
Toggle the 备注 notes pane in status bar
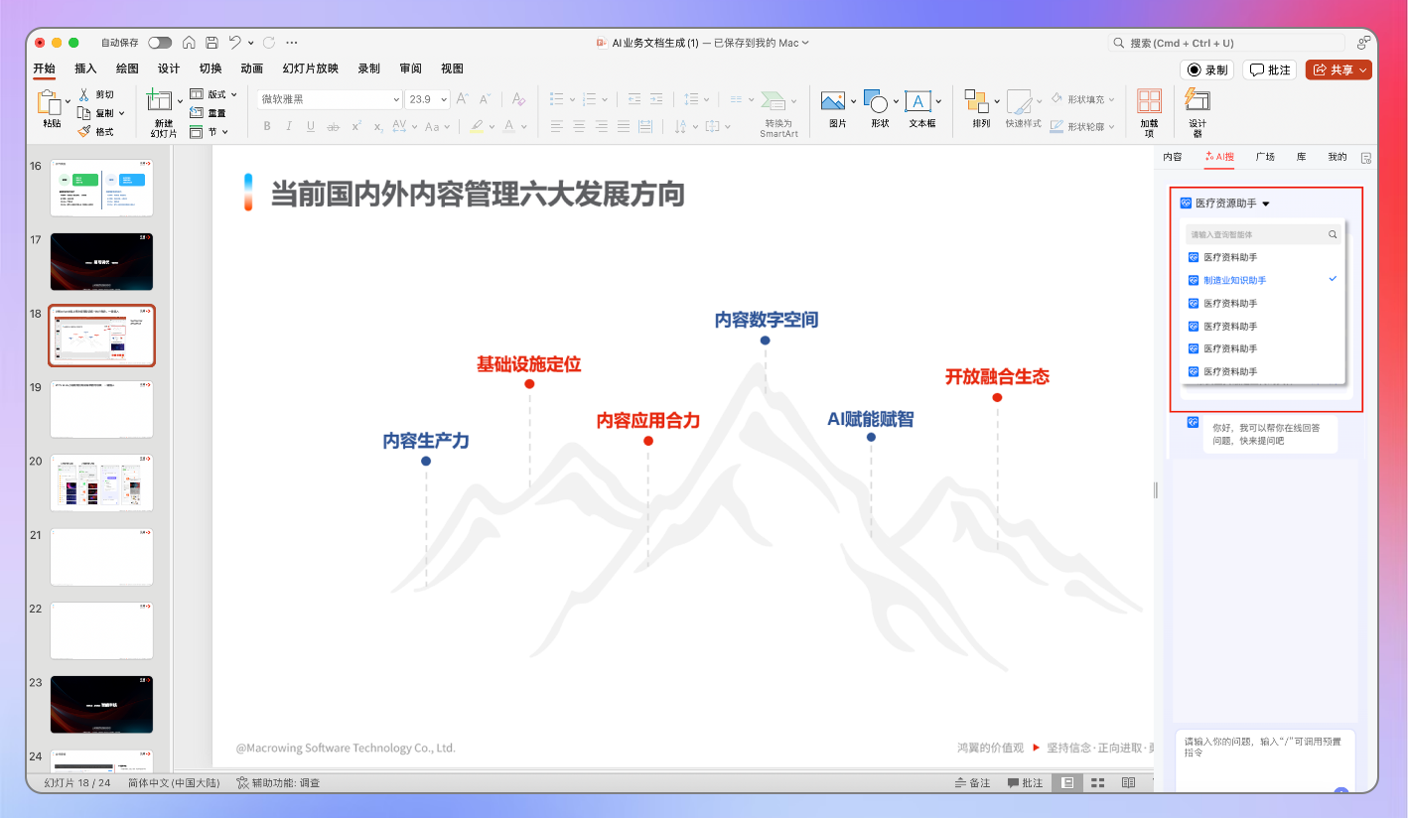[x=971, y=783]
